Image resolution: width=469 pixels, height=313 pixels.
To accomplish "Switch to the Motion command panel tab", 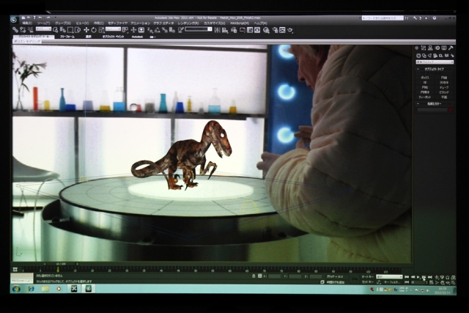I will 437,48.
